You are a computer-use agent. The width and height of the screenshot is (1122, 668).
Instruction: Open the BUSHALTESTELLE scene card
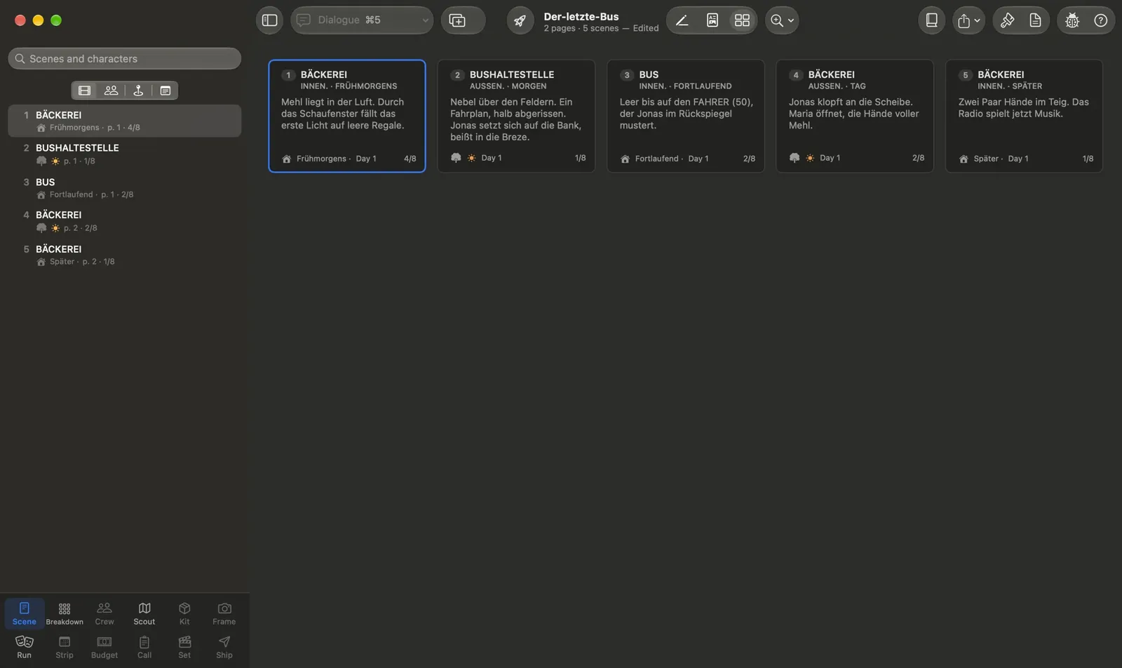click(516, 116)
